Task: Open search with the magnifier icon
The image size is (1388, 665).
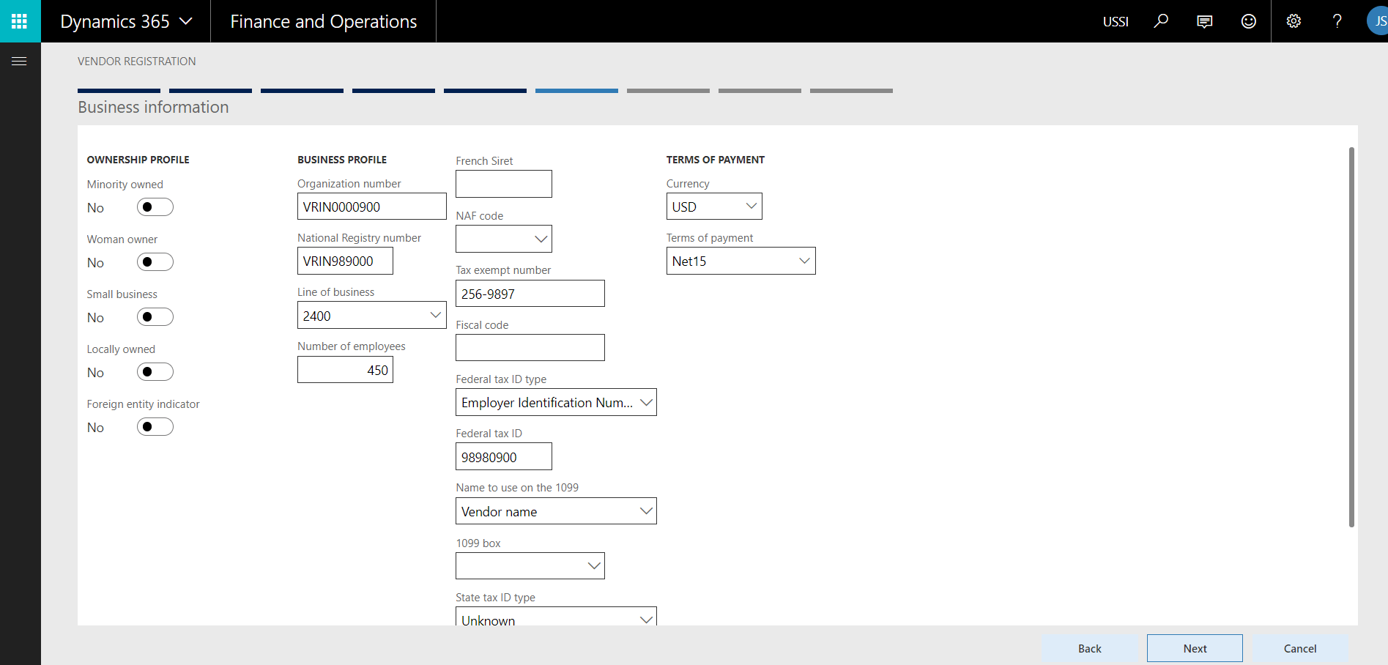Action: point(1160,21)
